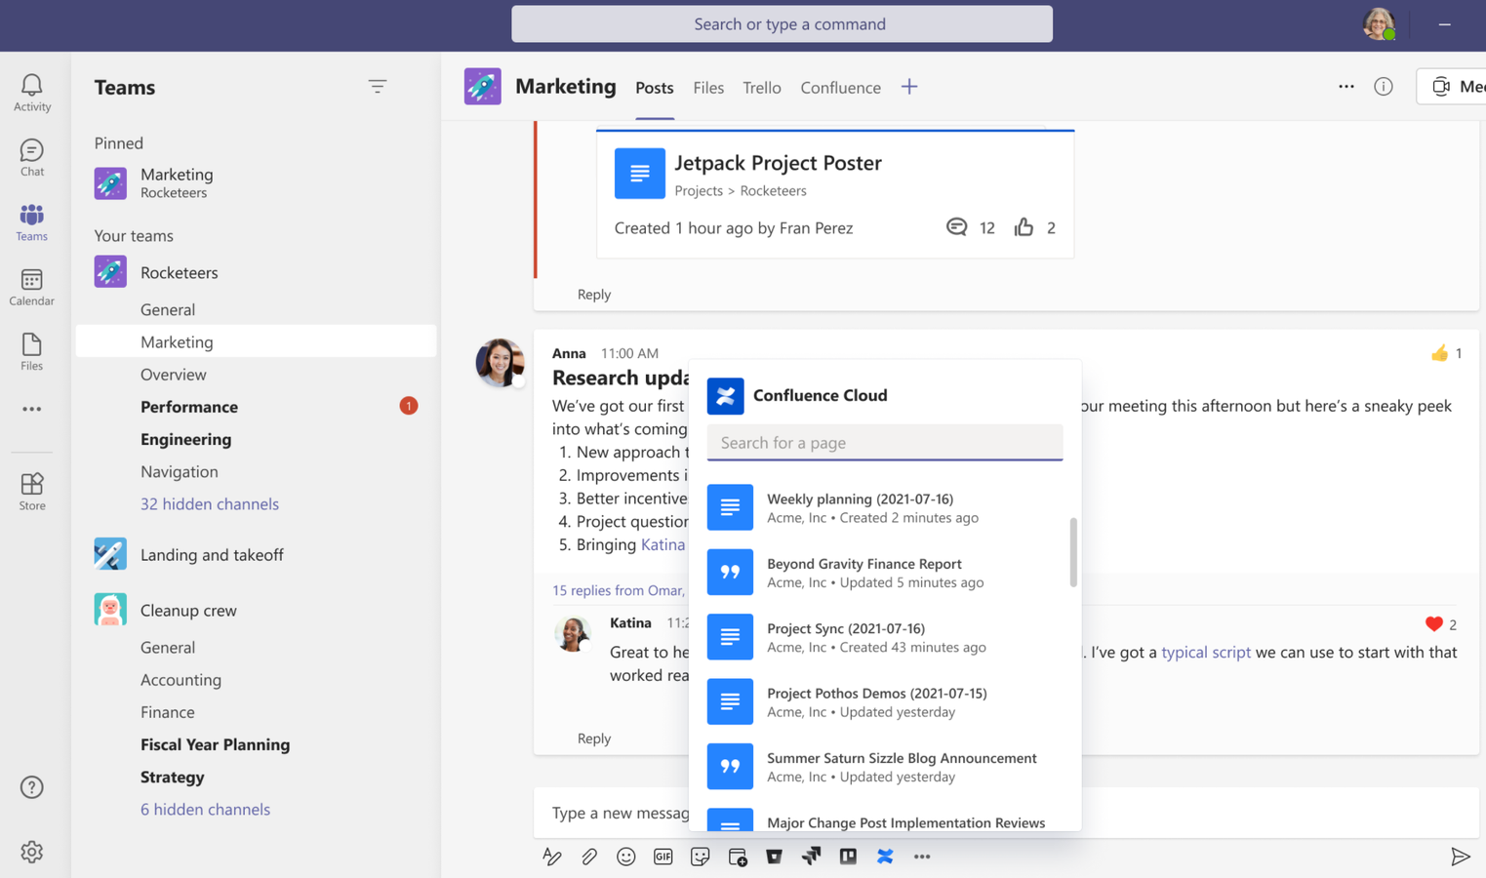Screen dimensions: 1486x878
Task: Open the Jetpack Project Poster card title
Action: coord(778,163)
